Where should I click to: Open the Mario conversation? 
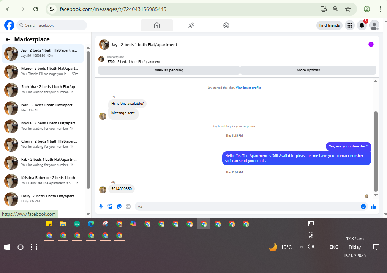tap(43, 71)
